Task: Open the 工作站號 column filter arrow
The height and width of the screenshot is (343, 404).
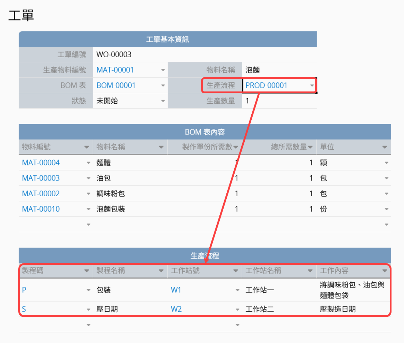Action: 236,271
